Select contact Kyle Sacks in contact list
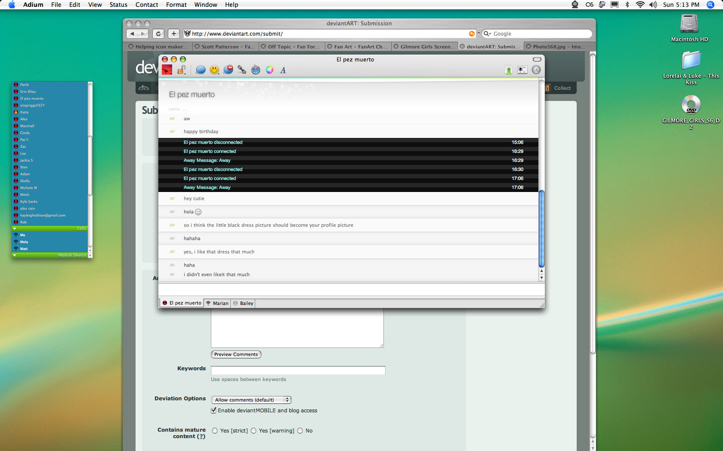Image resolution: width=723 pixels, height=451 pixels. (x=28, y=201)
